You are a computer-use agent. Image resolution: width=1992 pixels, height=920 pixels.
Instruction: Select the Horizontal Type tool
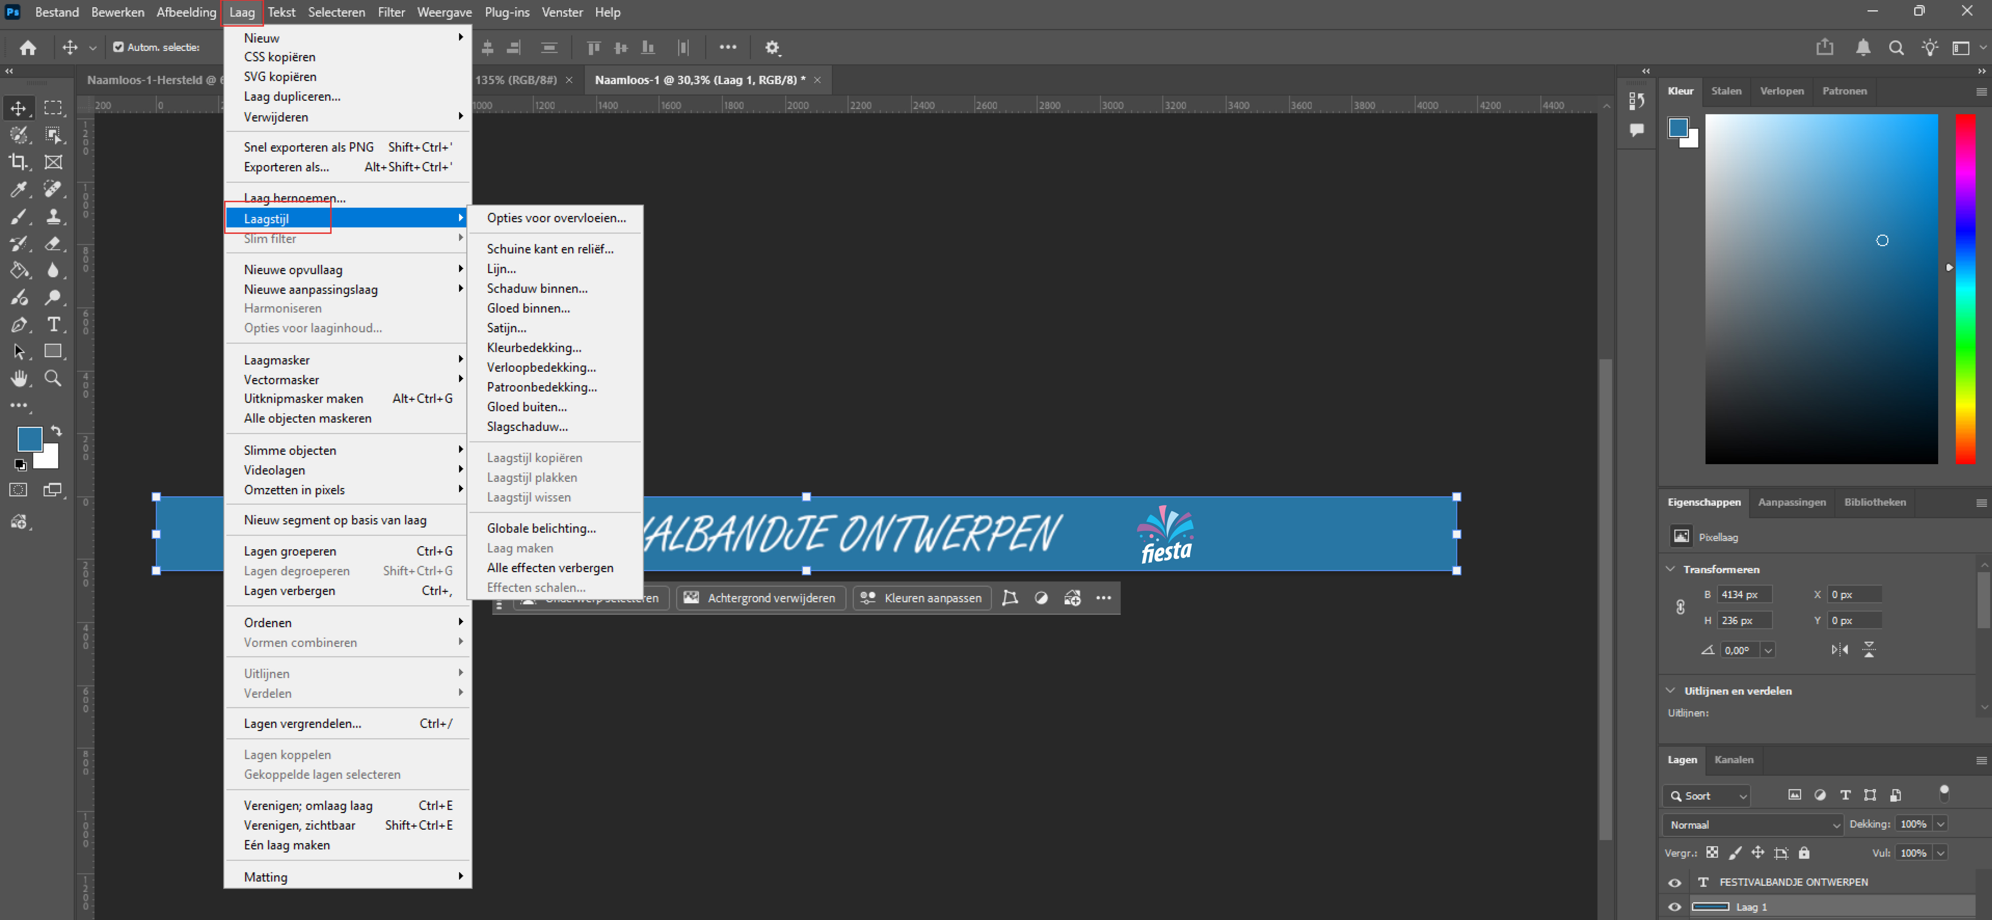click(x=53, y=324)
